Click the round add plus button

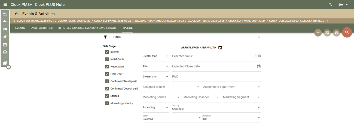(x=318, y=33)
